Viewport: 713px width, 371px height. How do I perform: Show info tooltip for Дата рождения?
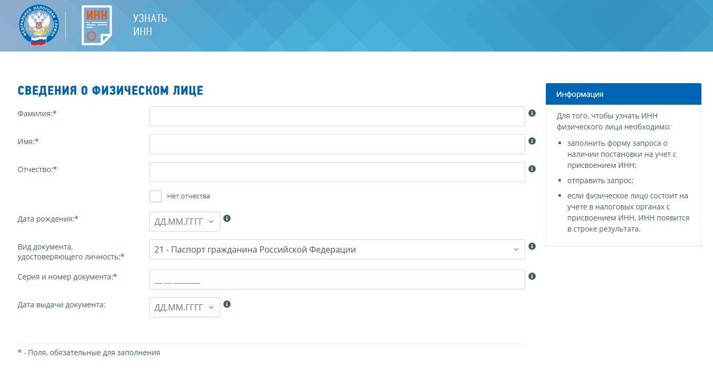click(x=227, y=218)
